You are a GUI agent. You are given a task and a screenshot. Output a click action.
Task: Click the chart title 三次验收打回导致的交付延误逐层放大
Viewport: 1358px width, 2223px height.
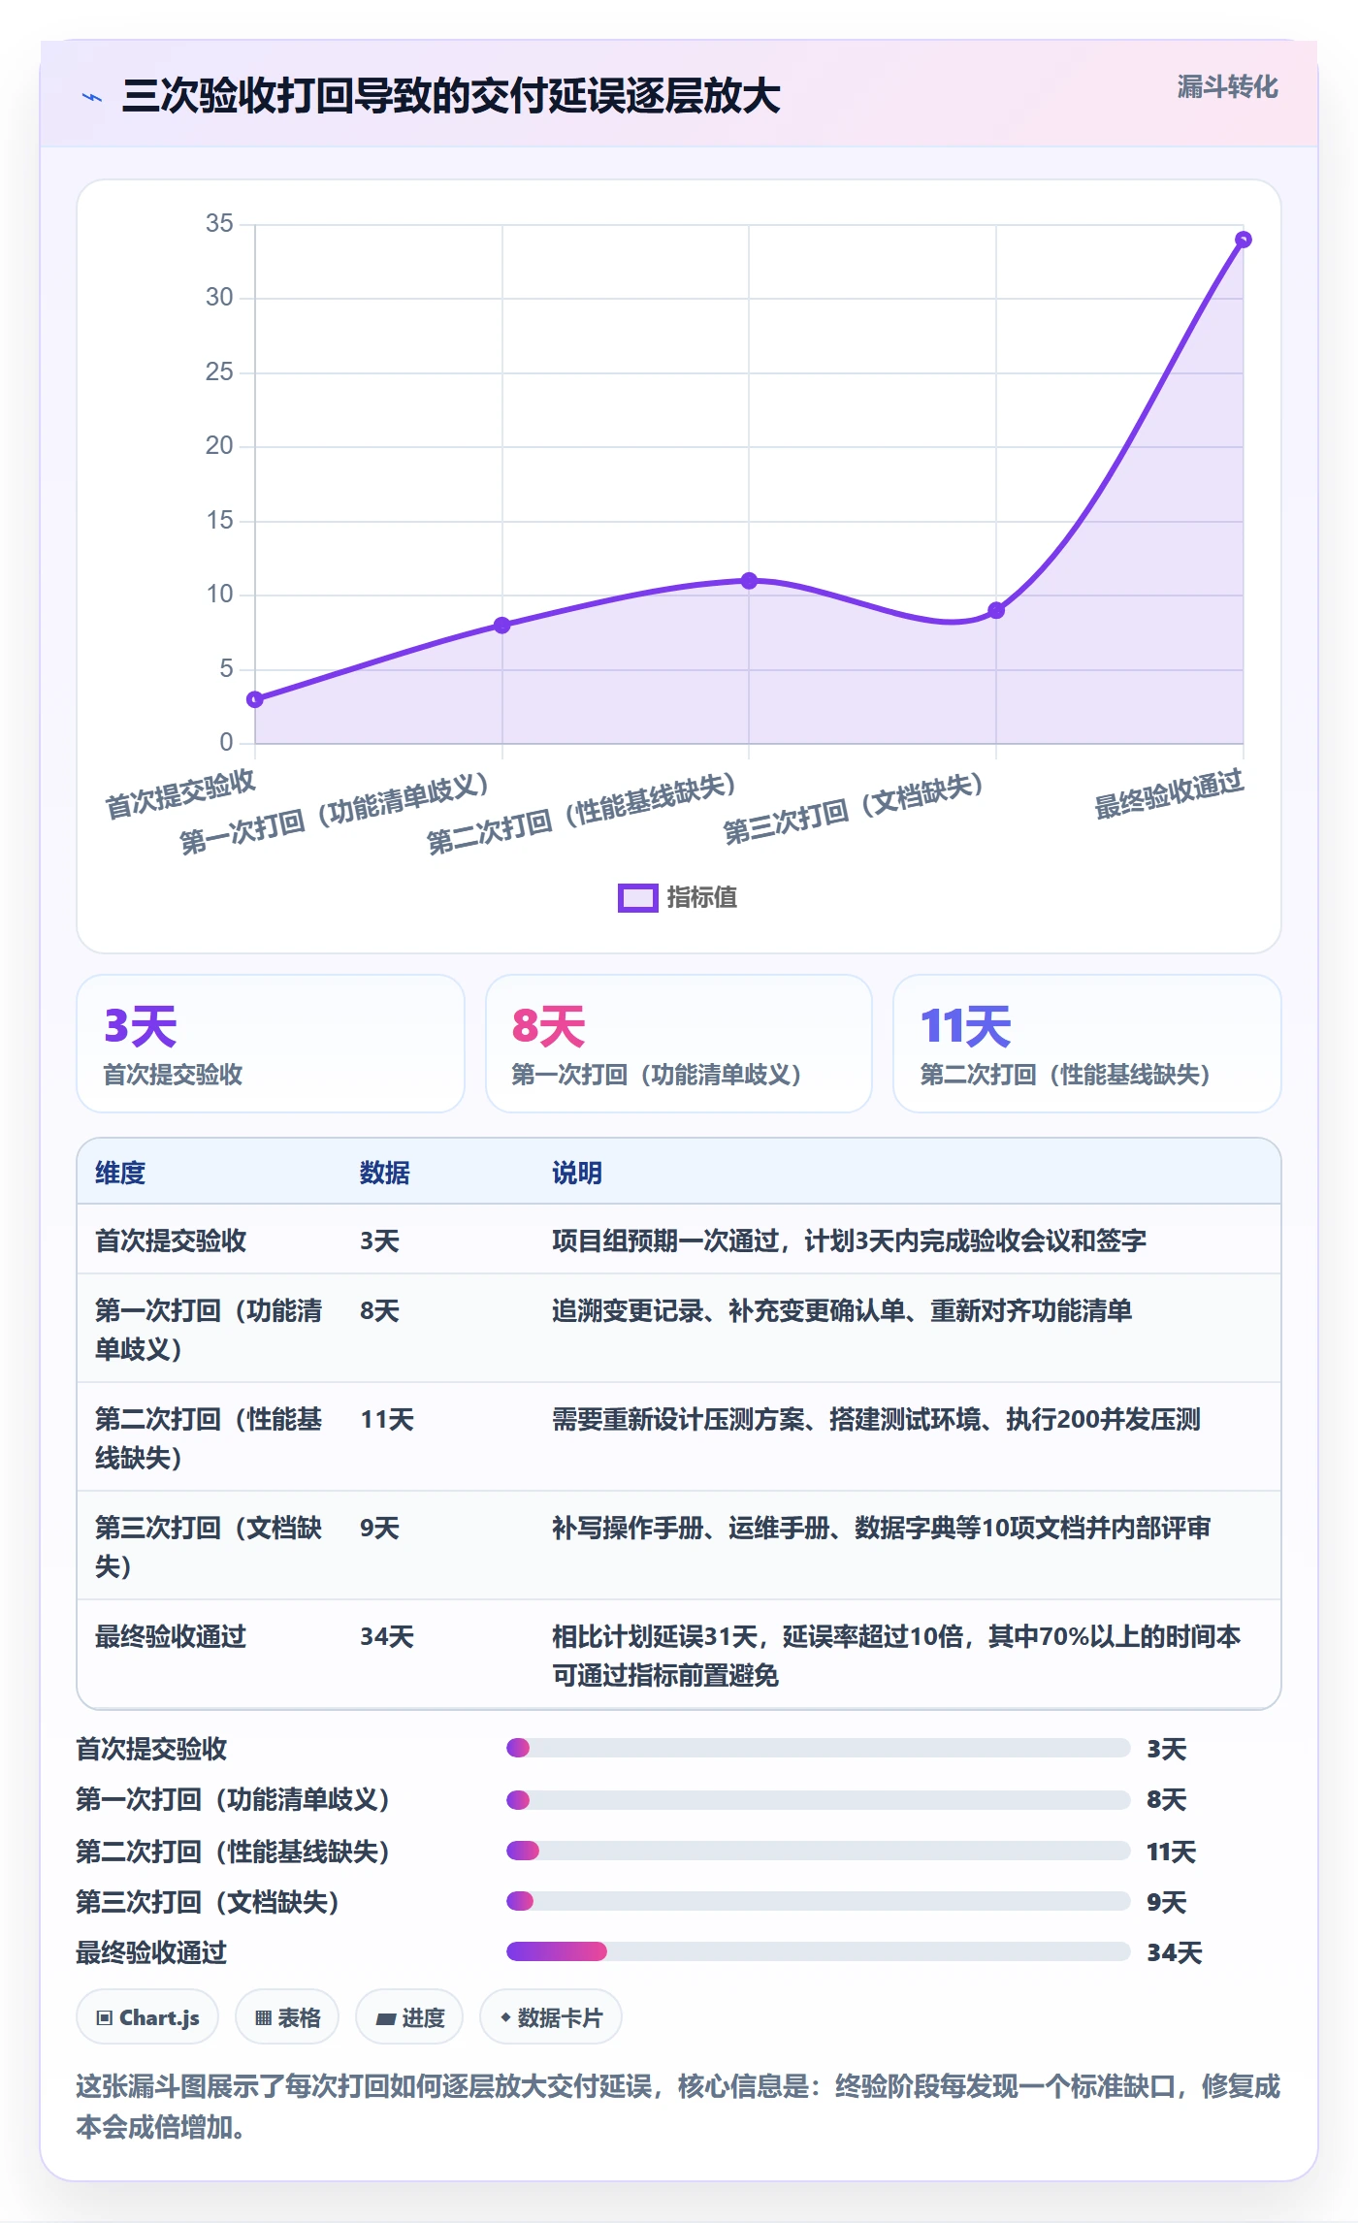pyautogui.click(x=451, y=97)
